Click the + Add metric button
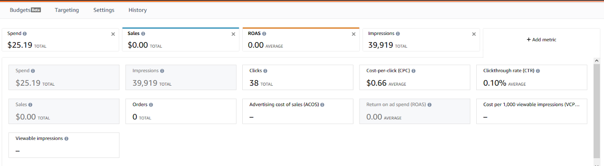The height and width of the screenshot is (166, 604). [x=541, y=40]
